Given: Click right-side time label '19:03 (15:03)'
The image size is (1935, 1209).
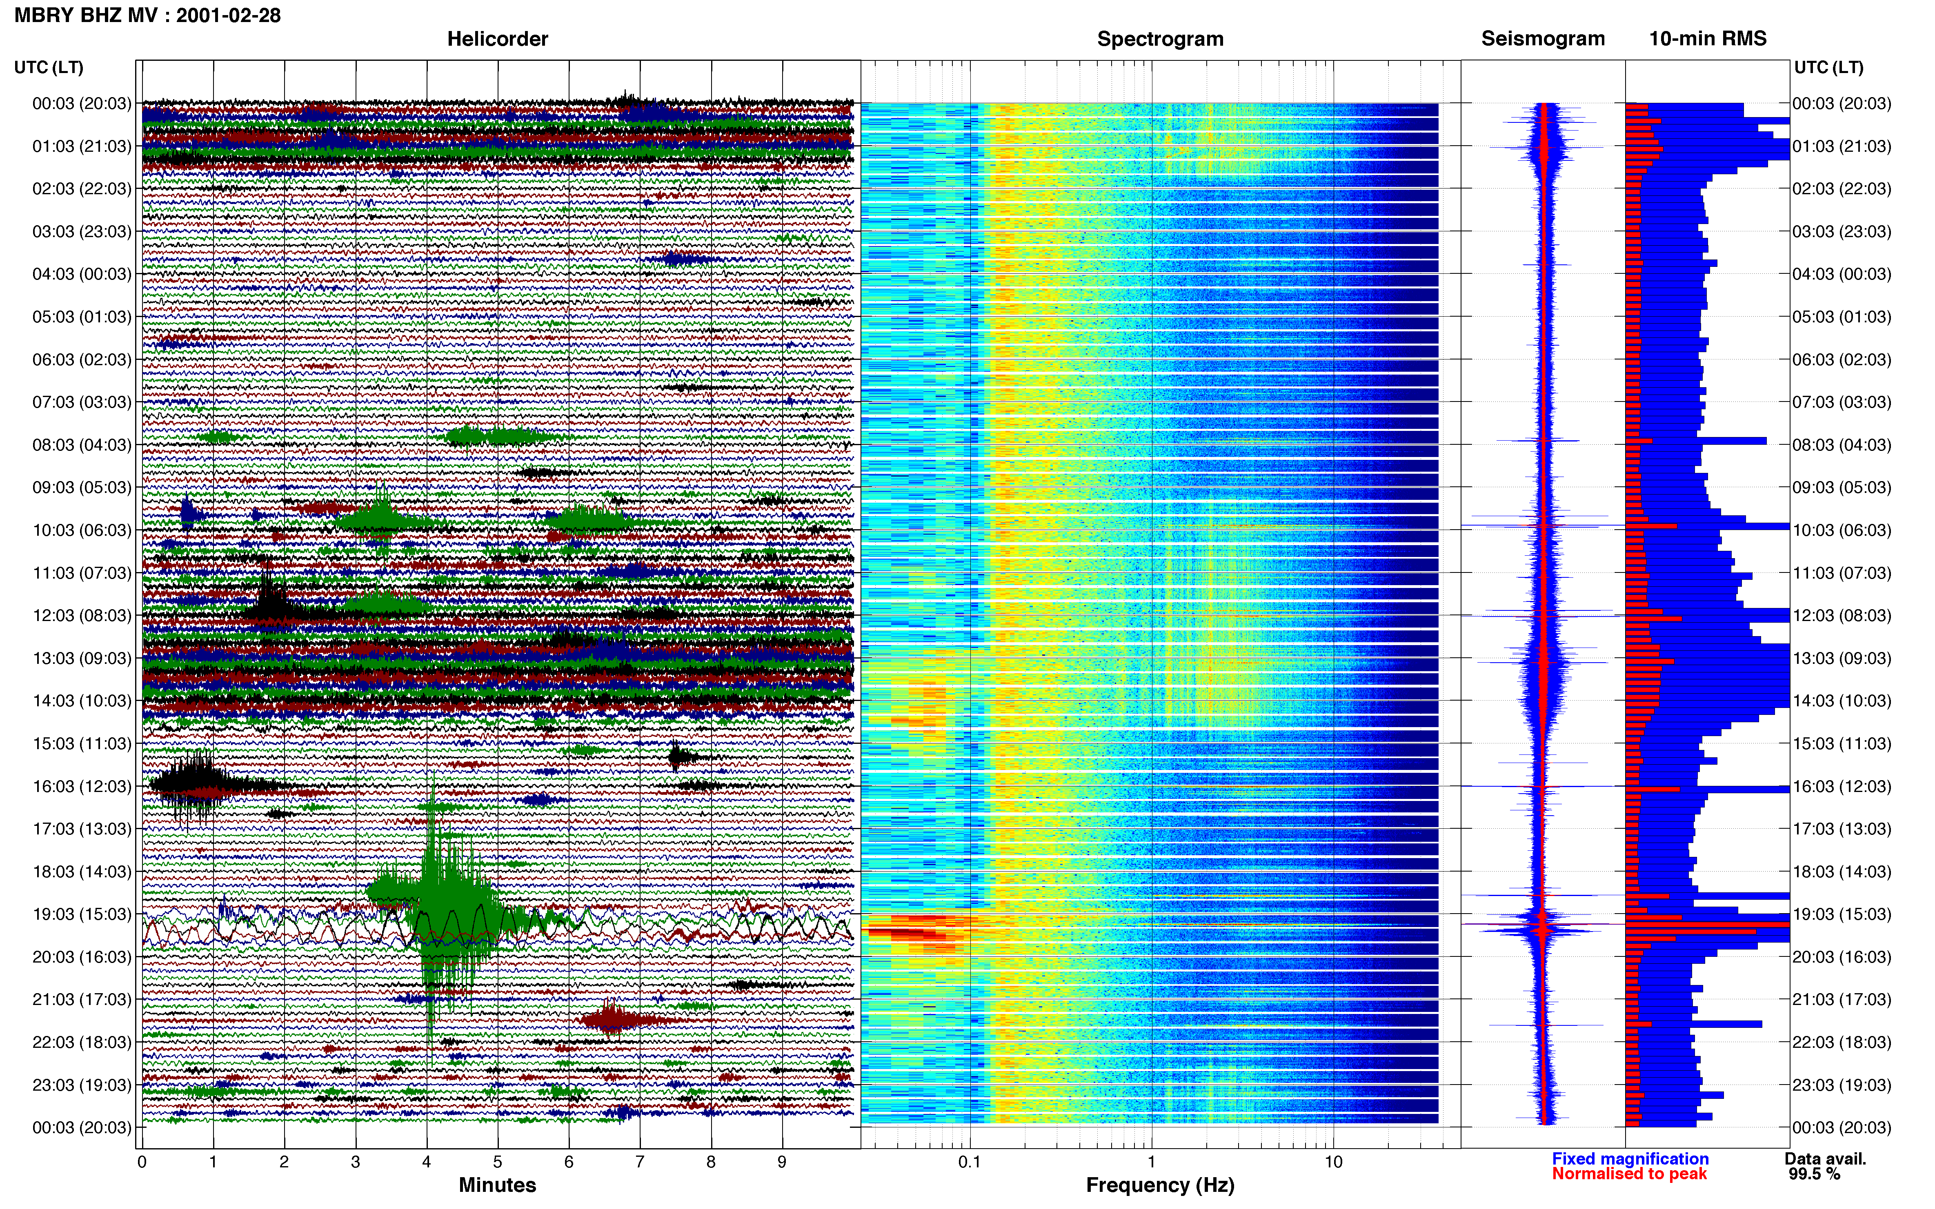Looking at the screenshot, I should (1842, 914).
